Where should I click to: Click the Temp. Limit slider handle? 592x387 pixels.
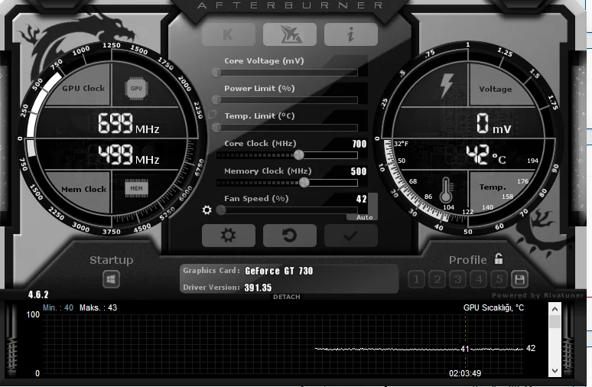[216, 127]
